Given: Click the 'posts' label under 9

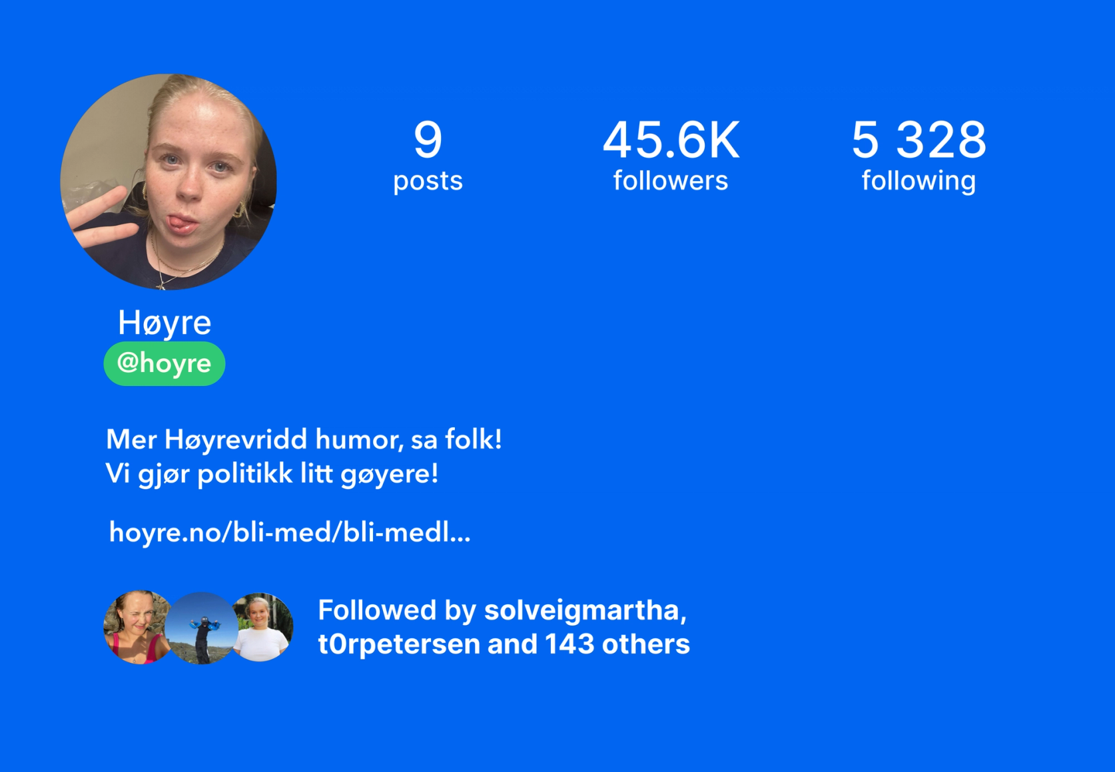Looking at the screenshot, I should pos(428,181).
